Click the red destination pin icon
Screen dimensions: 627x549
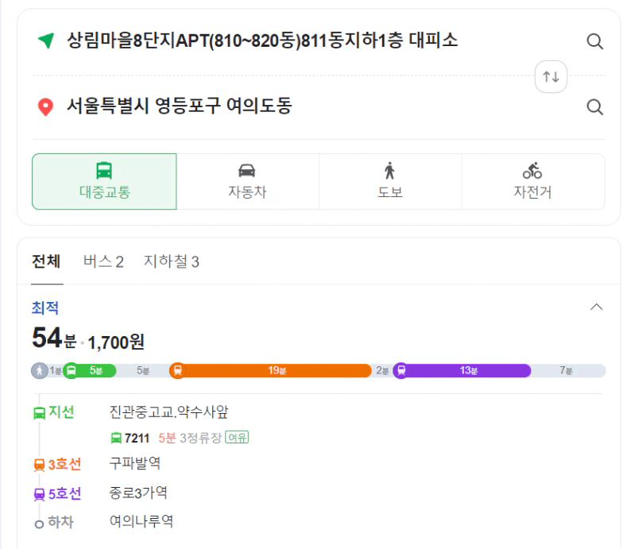46,106
